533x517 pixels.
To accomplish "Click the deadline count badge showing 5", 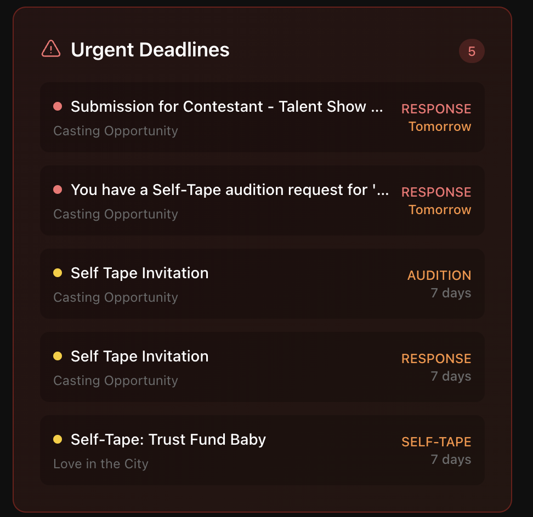I will point(472,51).
